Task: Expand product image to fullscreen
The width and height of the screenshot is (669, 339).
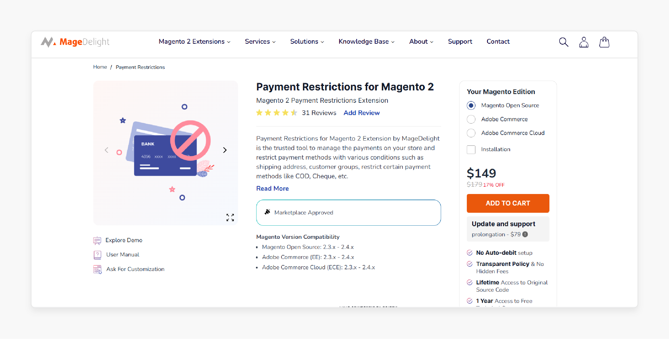Action: click(230, 218)
